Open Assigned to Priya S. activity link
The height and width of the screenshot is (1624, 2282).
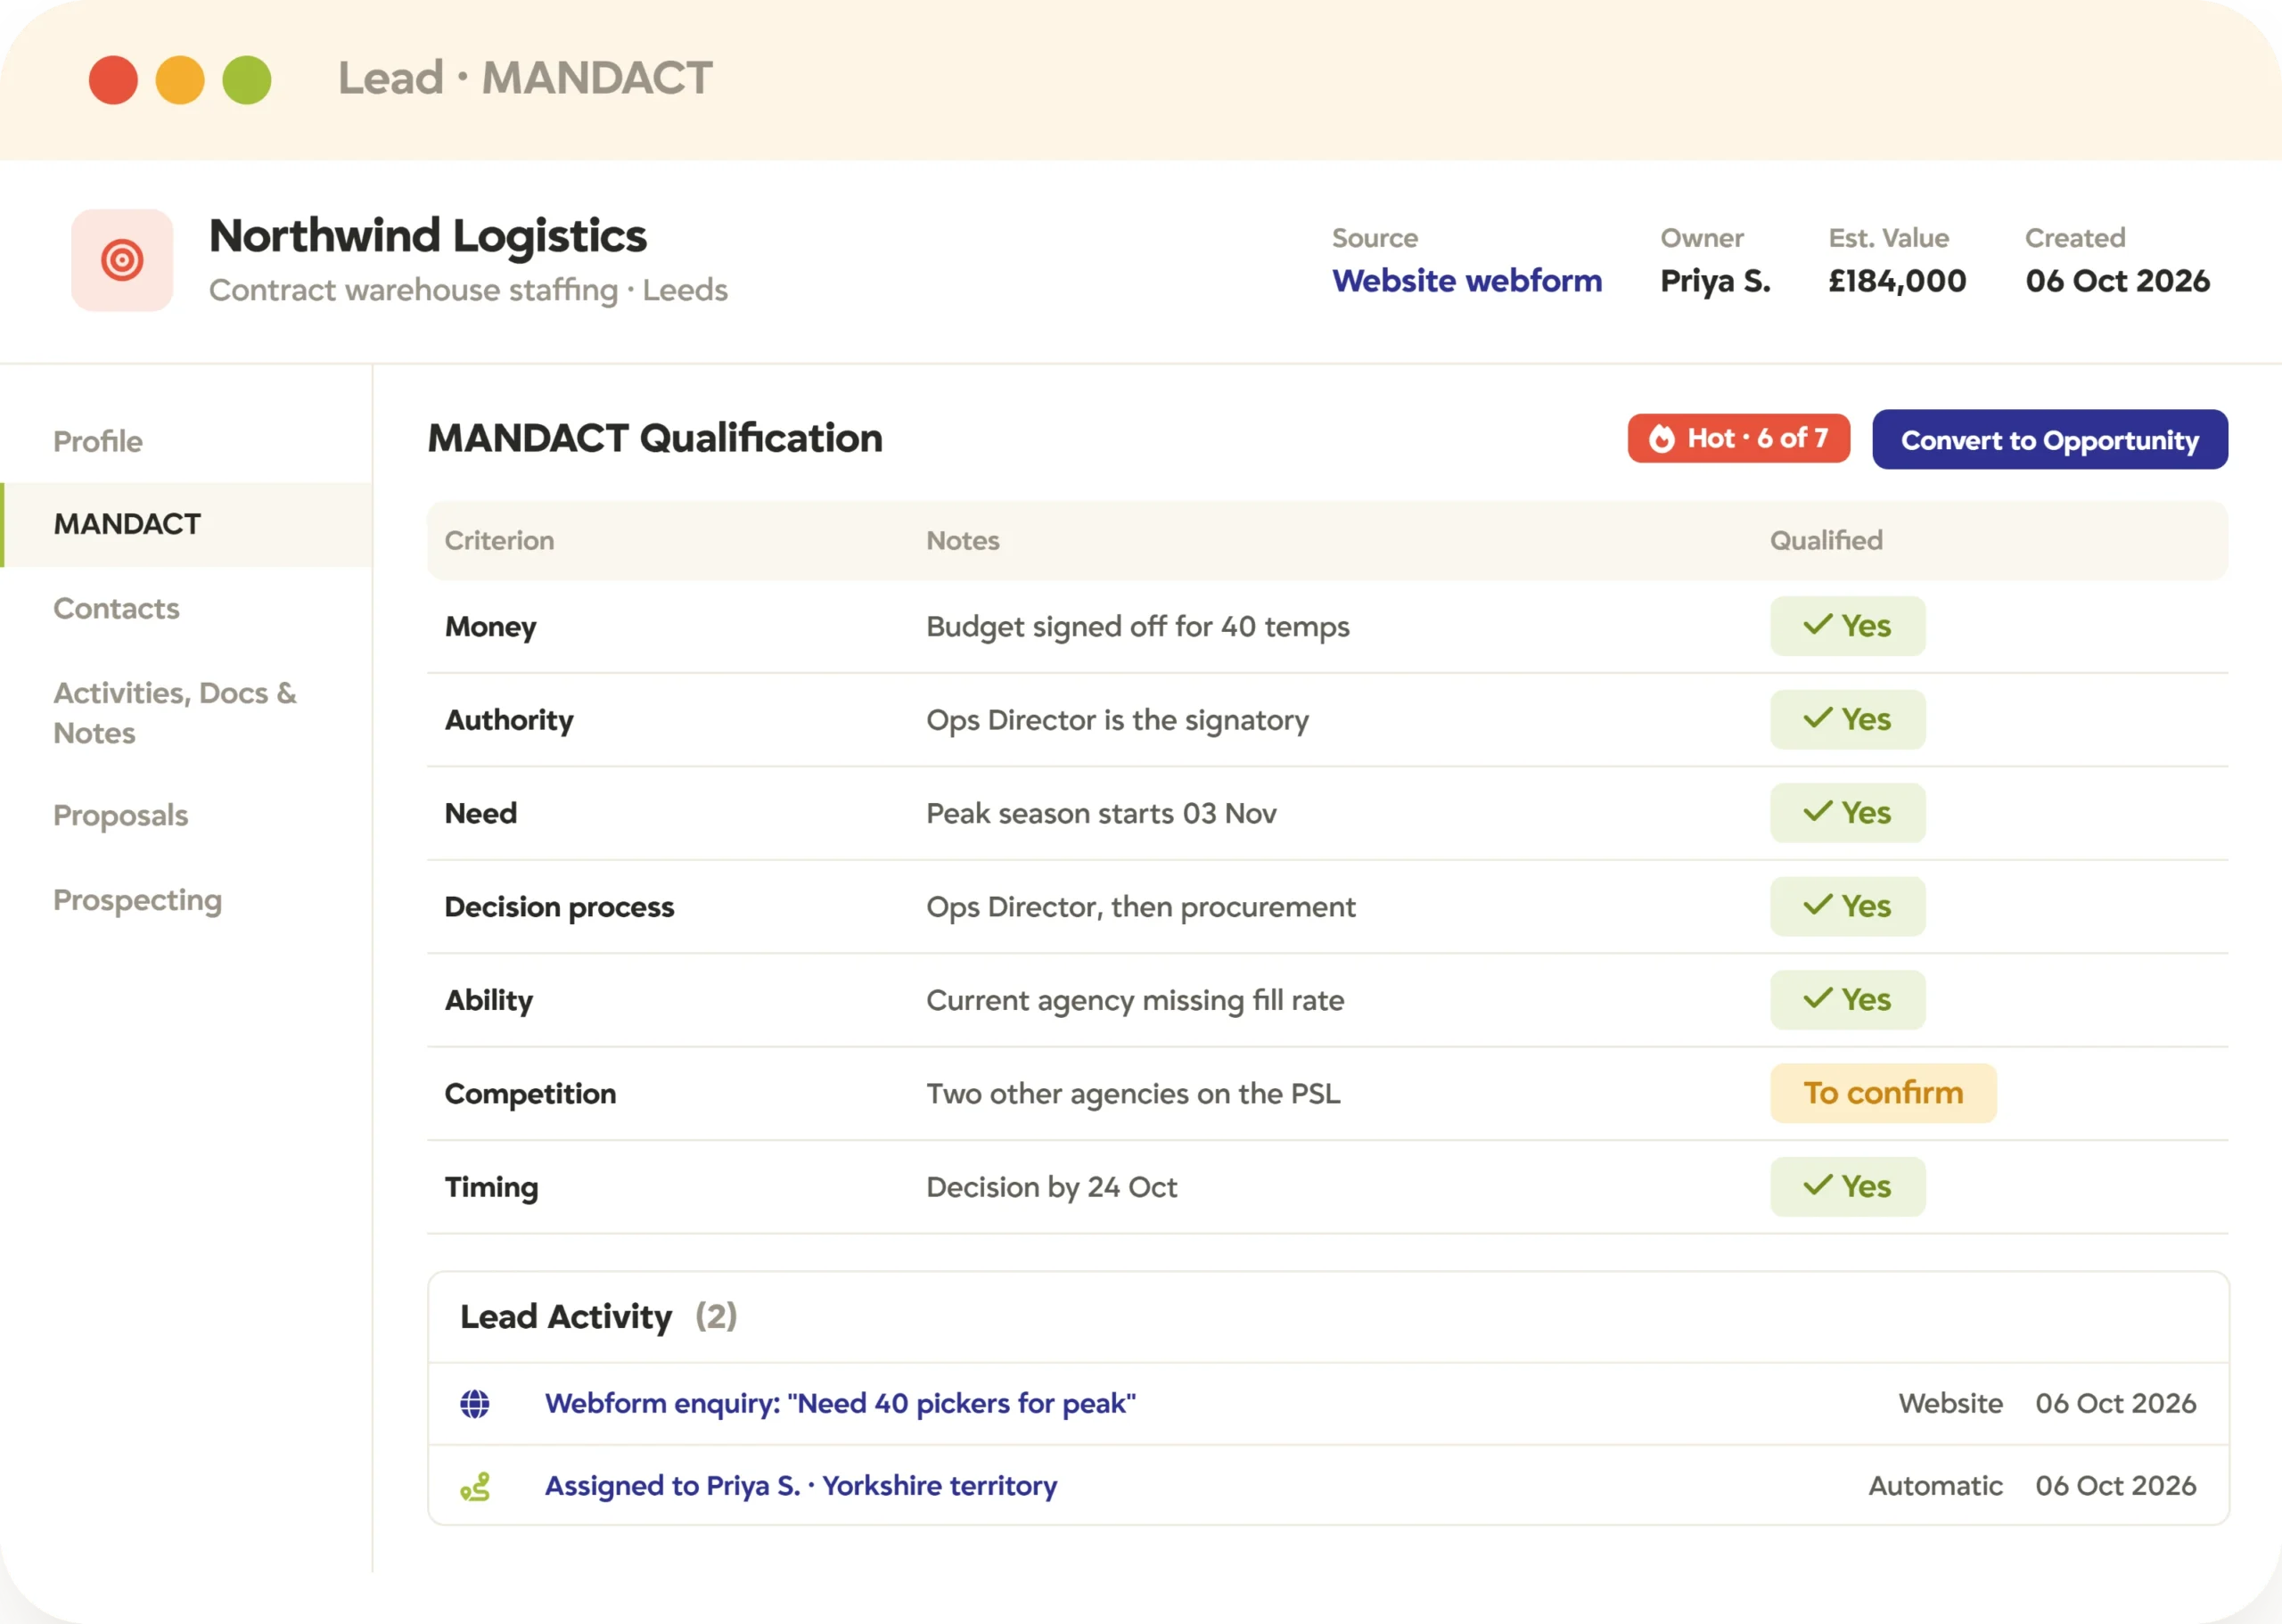[x=801, y=1486]
